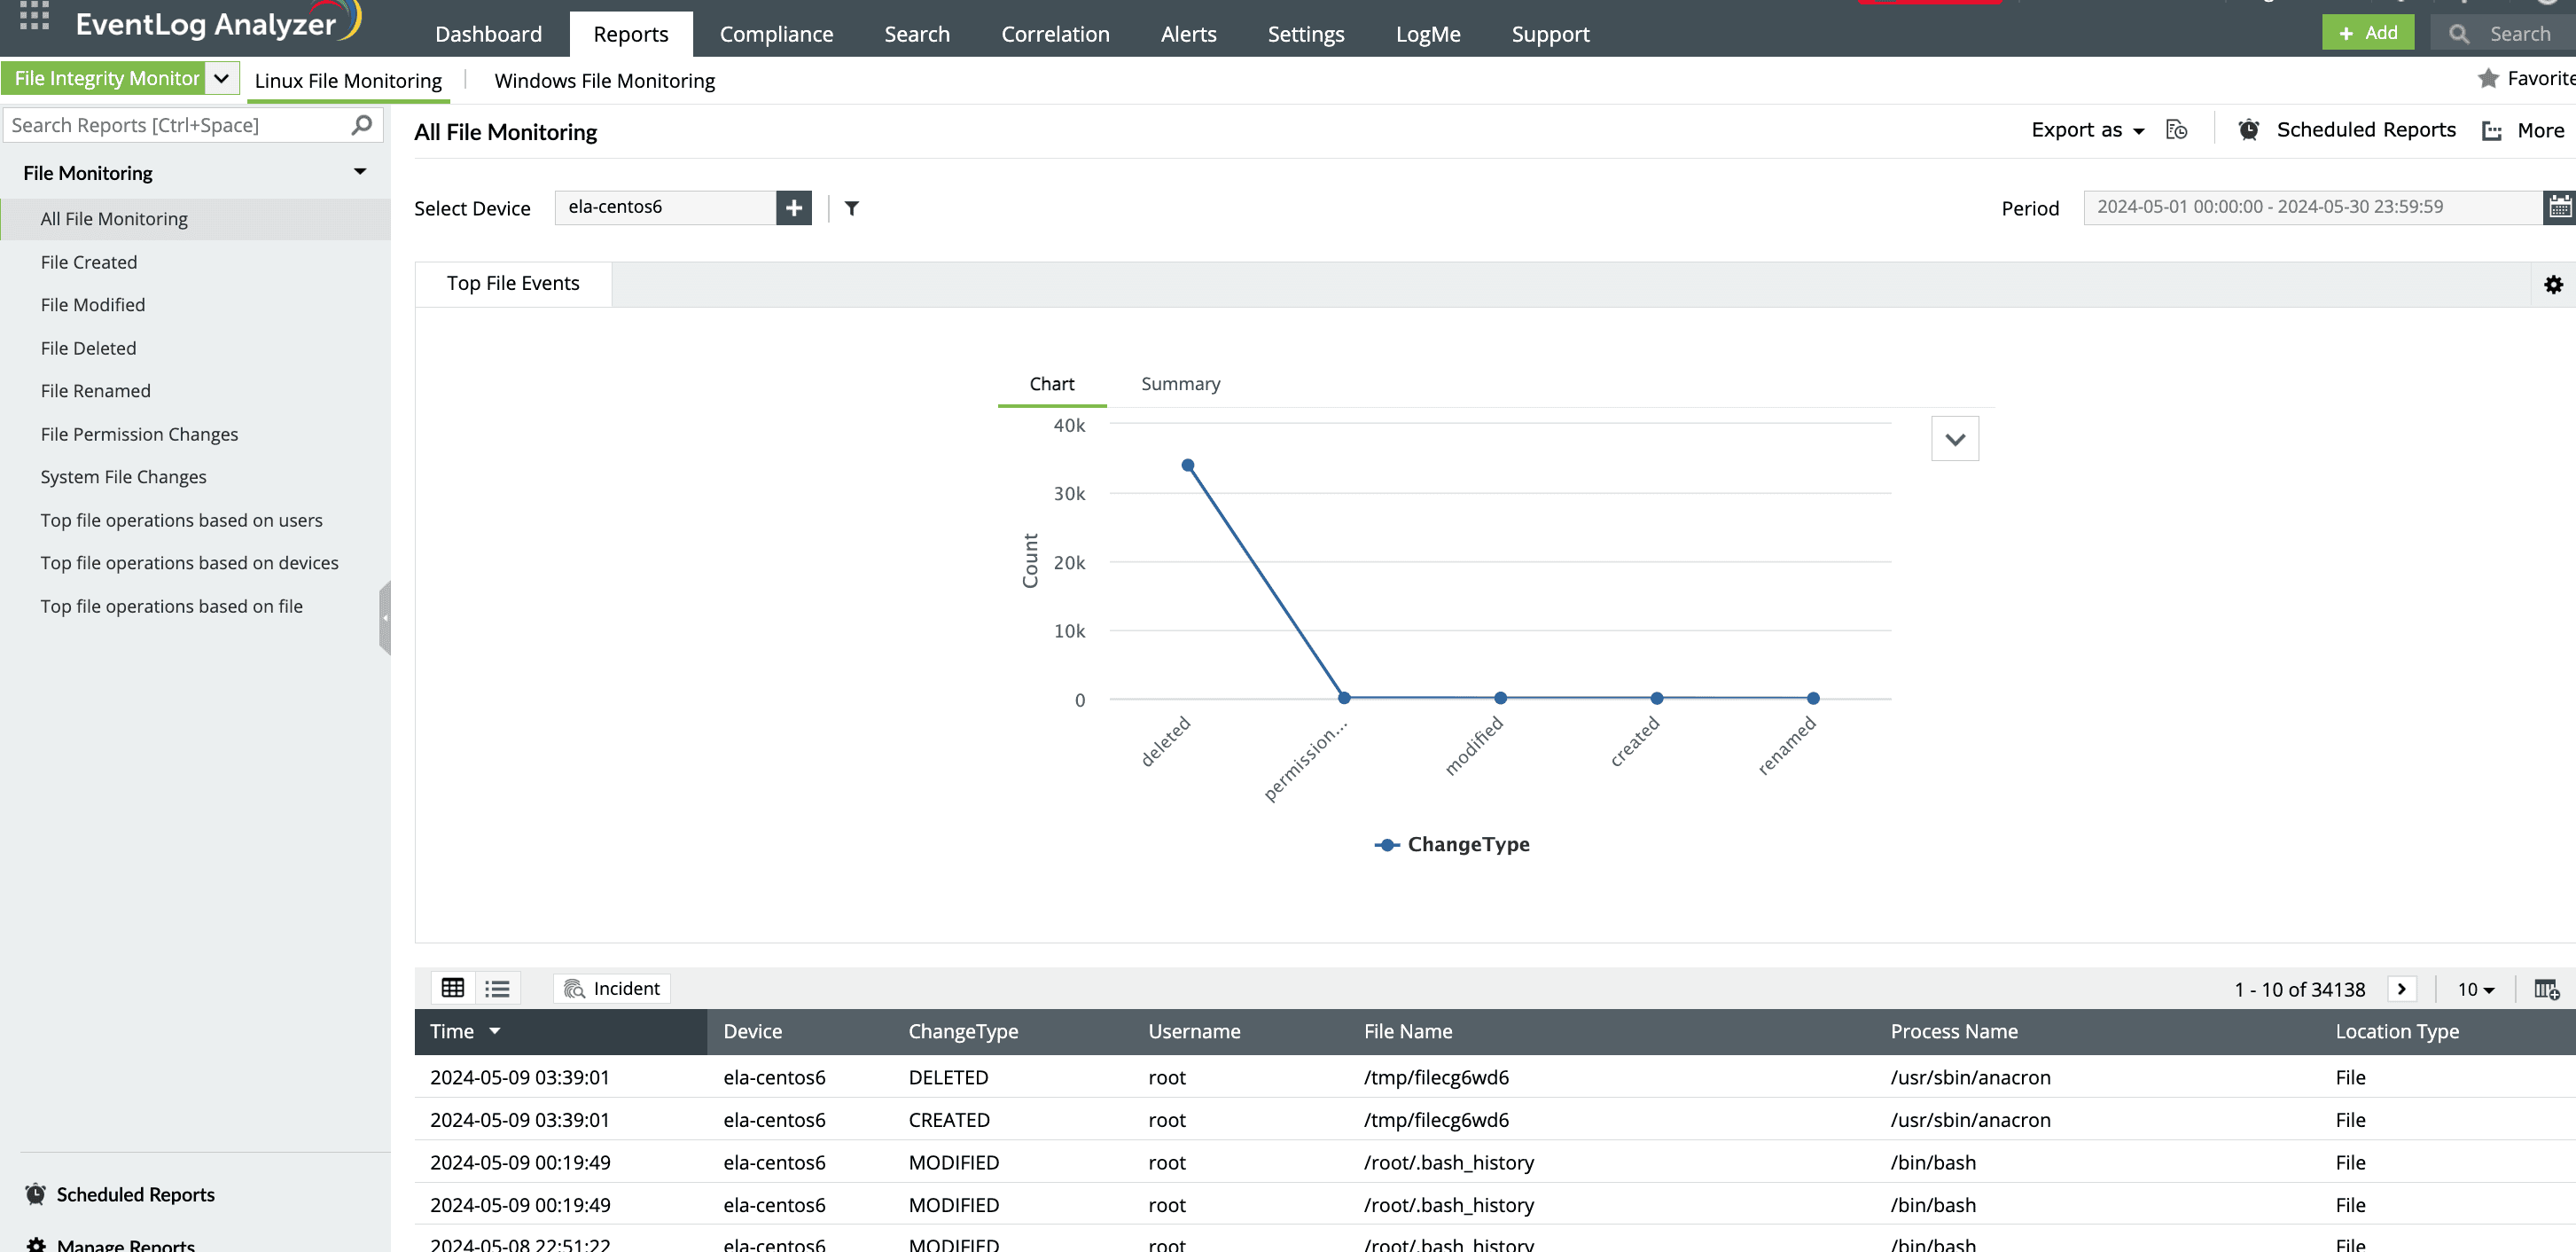Click the deleted data point on chart

[x=1187, y=465]
